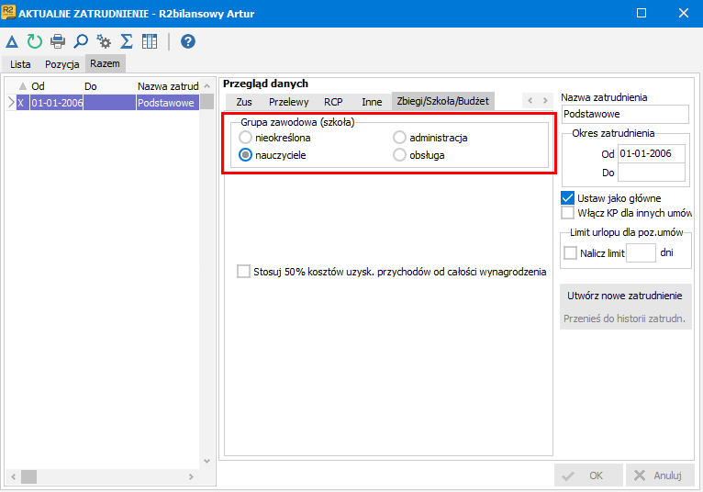Click the green refresh arrow icon
Screen dimensions: 703x492
pyautogui.click(x=35, y=41)
